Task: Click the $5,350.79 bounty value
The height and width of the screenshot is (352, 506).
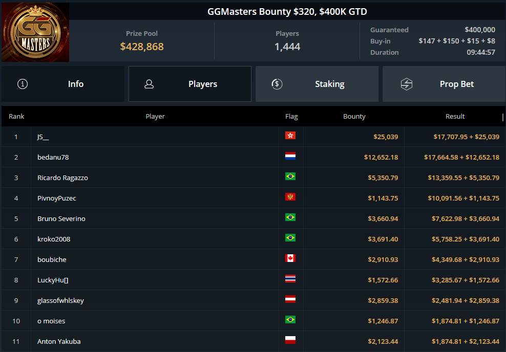Action: (383, 178)
